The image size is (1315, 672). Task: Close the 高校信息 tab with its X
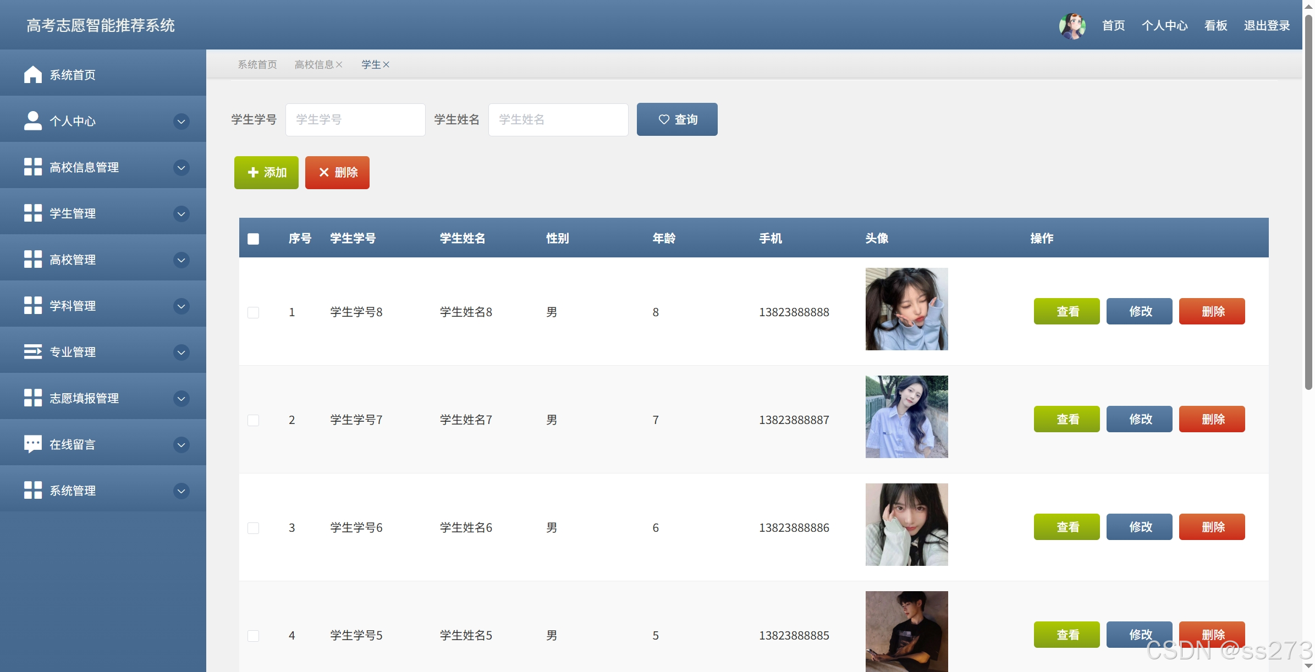tap(339, 65)
